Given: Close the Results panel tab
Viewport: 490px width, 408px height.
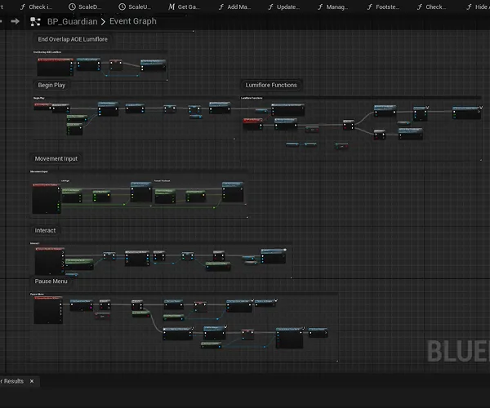Looking at the screenshot, I should coord(32,380).
